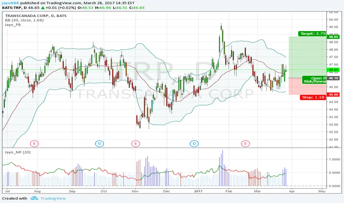Select the Jayo_PB indicator label
This screenshot has height=203, width=344.
point(13,25)
